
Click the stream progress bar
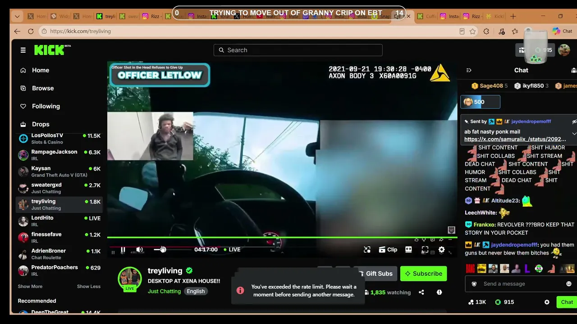[282, 237]
